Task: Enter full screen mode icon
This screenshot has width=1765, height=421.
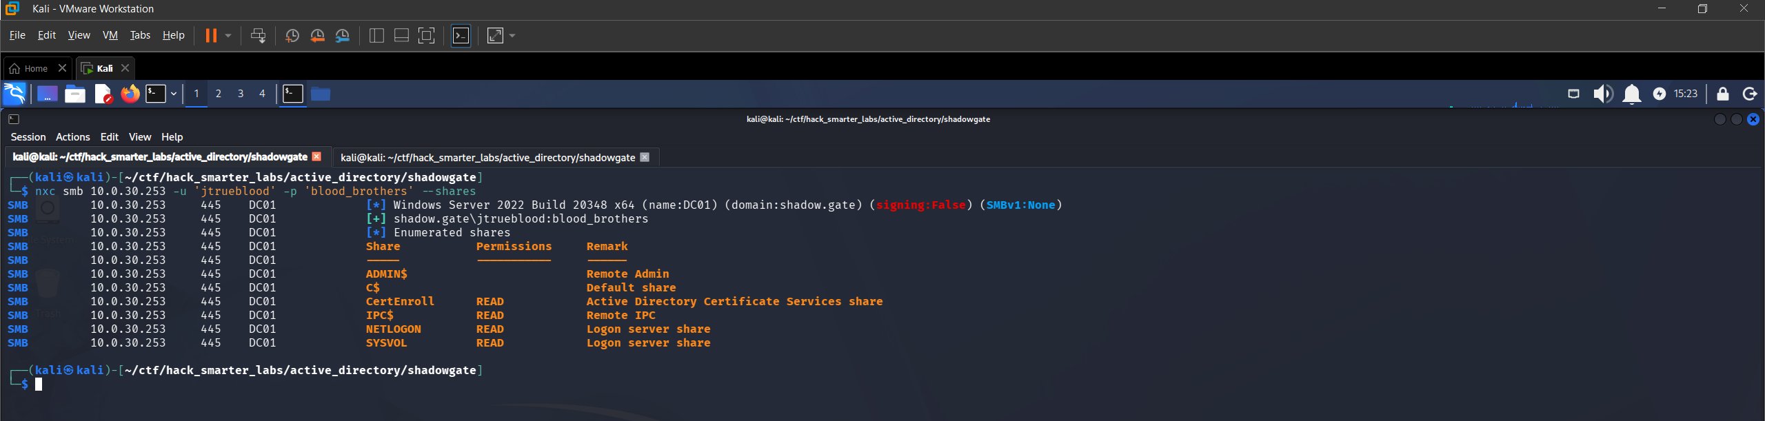Action: pos(427,35)
